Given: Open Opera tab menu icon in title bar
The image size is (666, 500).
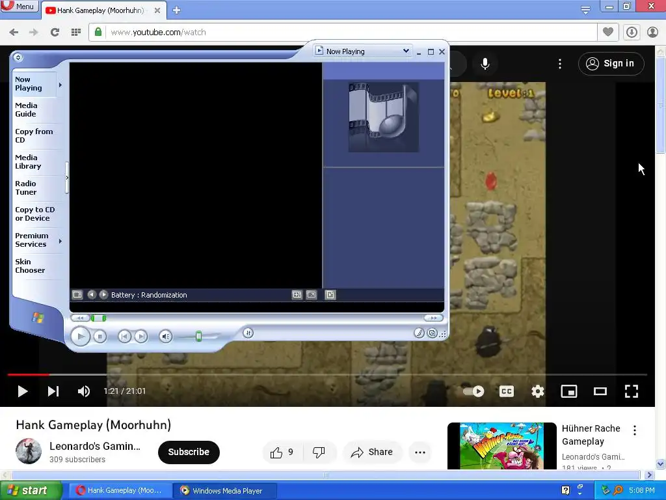Looking at the screenshot, I should tap(585, 10).
